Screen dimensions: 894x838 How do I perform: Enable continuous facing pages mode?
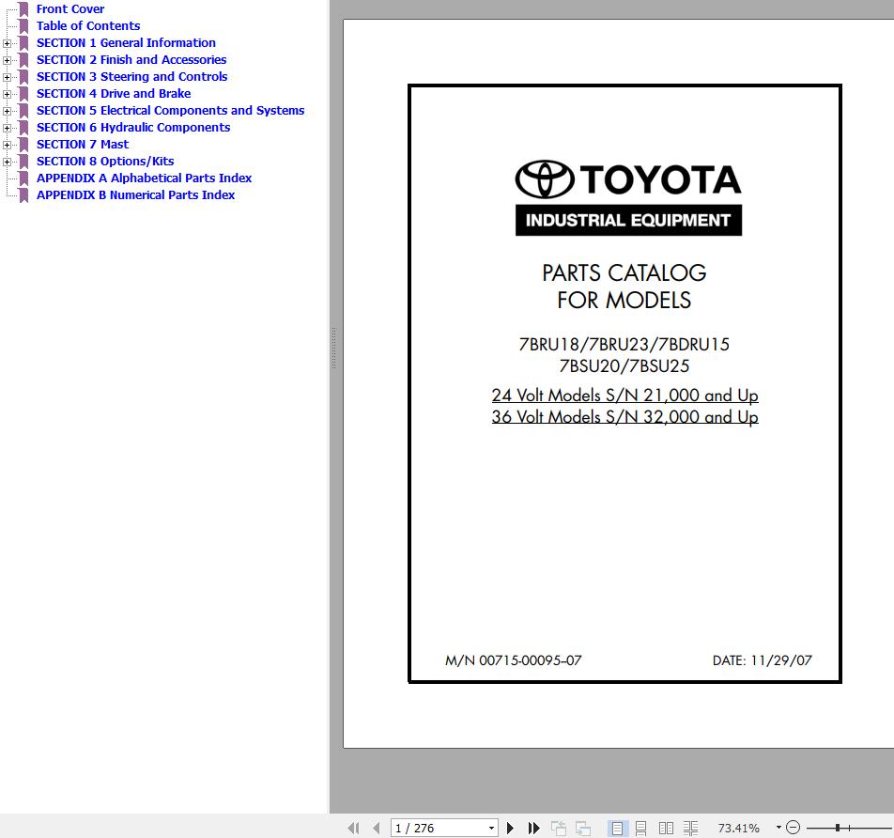[690, 828]
